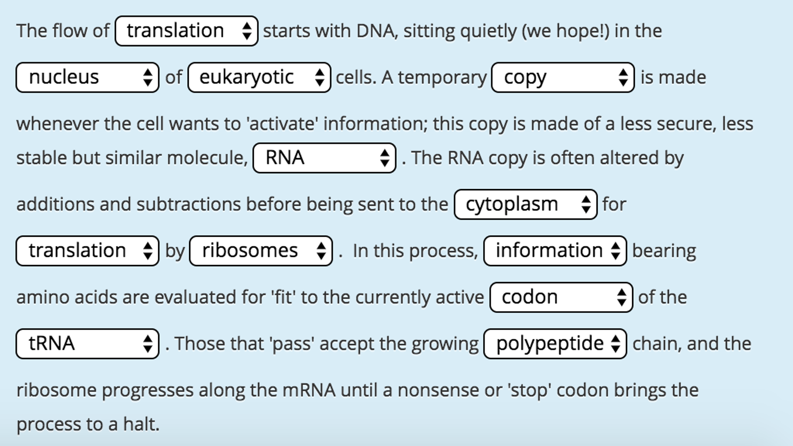
Task: Click the arrows icon on the 'eukaryotic' selector
Action: click(x=319, y=77)
